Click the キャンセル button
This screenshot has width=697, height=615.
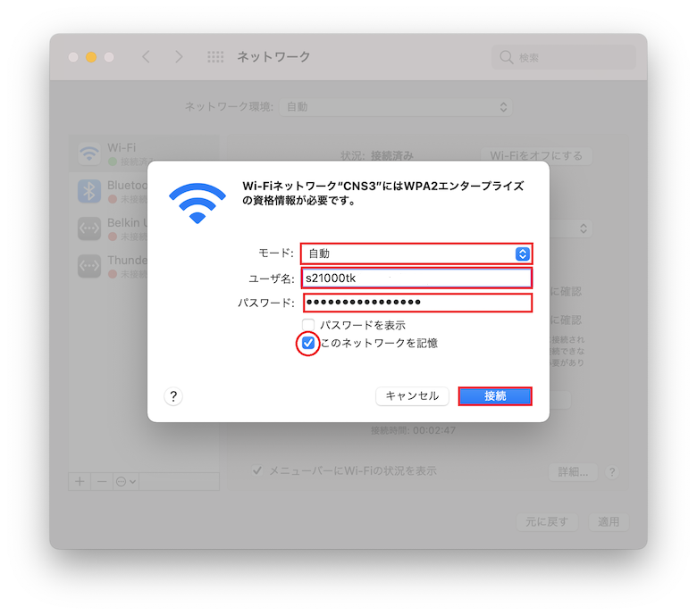412,396
